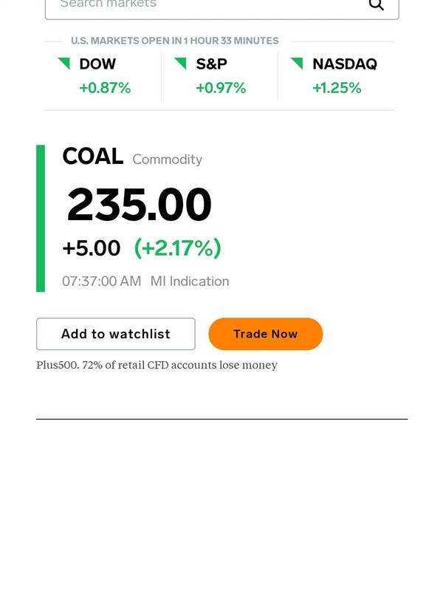The height and width of the screenshot is (591, 443).
Task: Open the DOW index label
Action: tap(97, 64)
